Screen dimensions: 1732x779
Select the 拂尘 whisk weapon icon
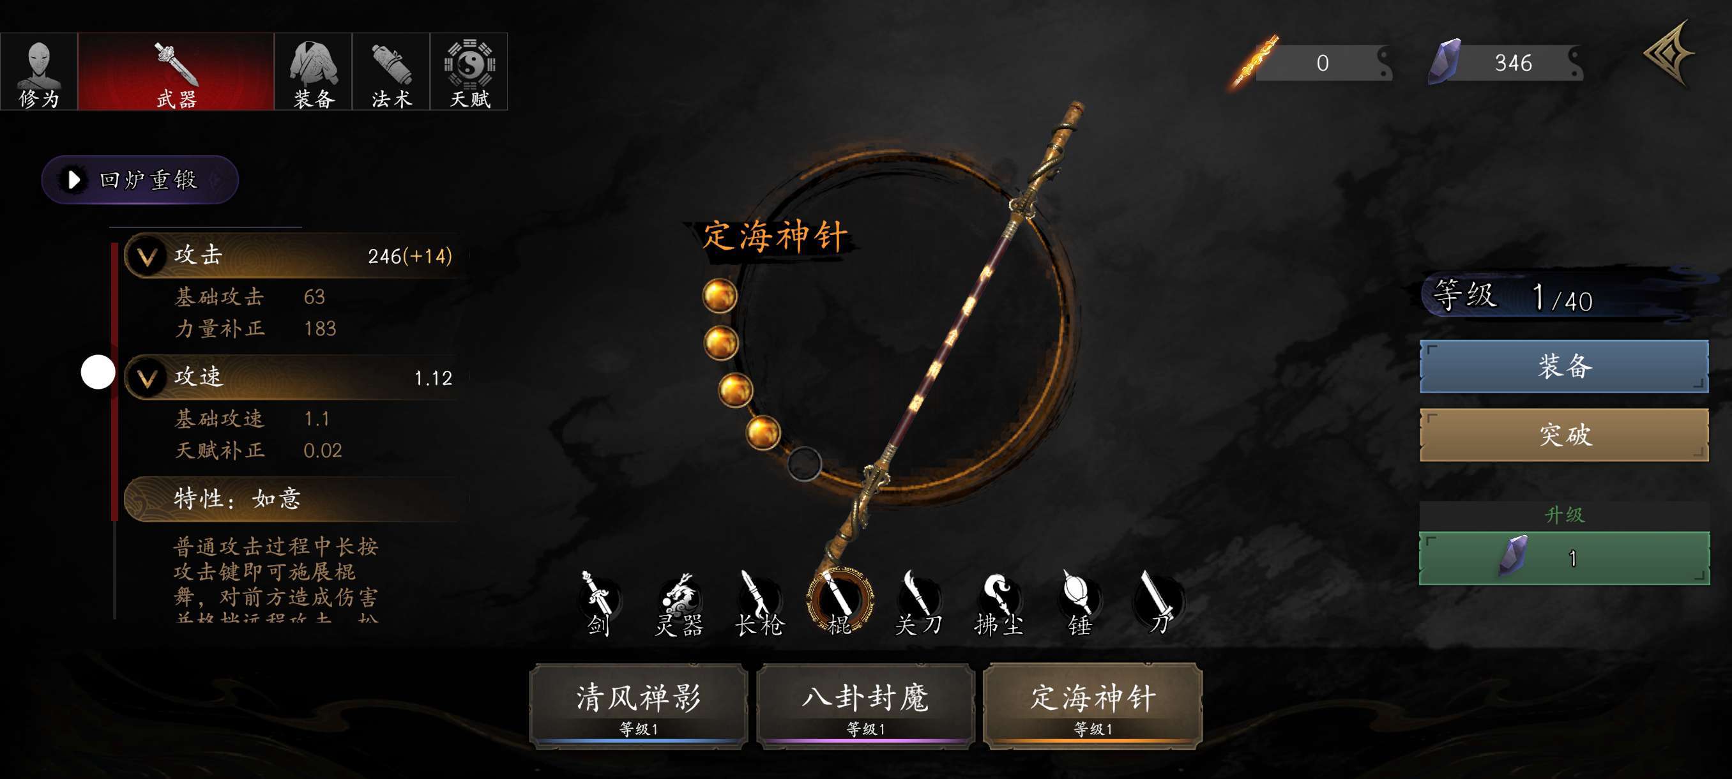999,603
